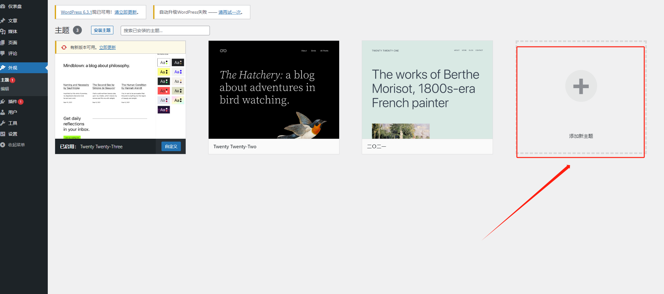664x294 pixels.
Task: Click the dashboard gauge icon in sidebar
Action: pos(3,6)
